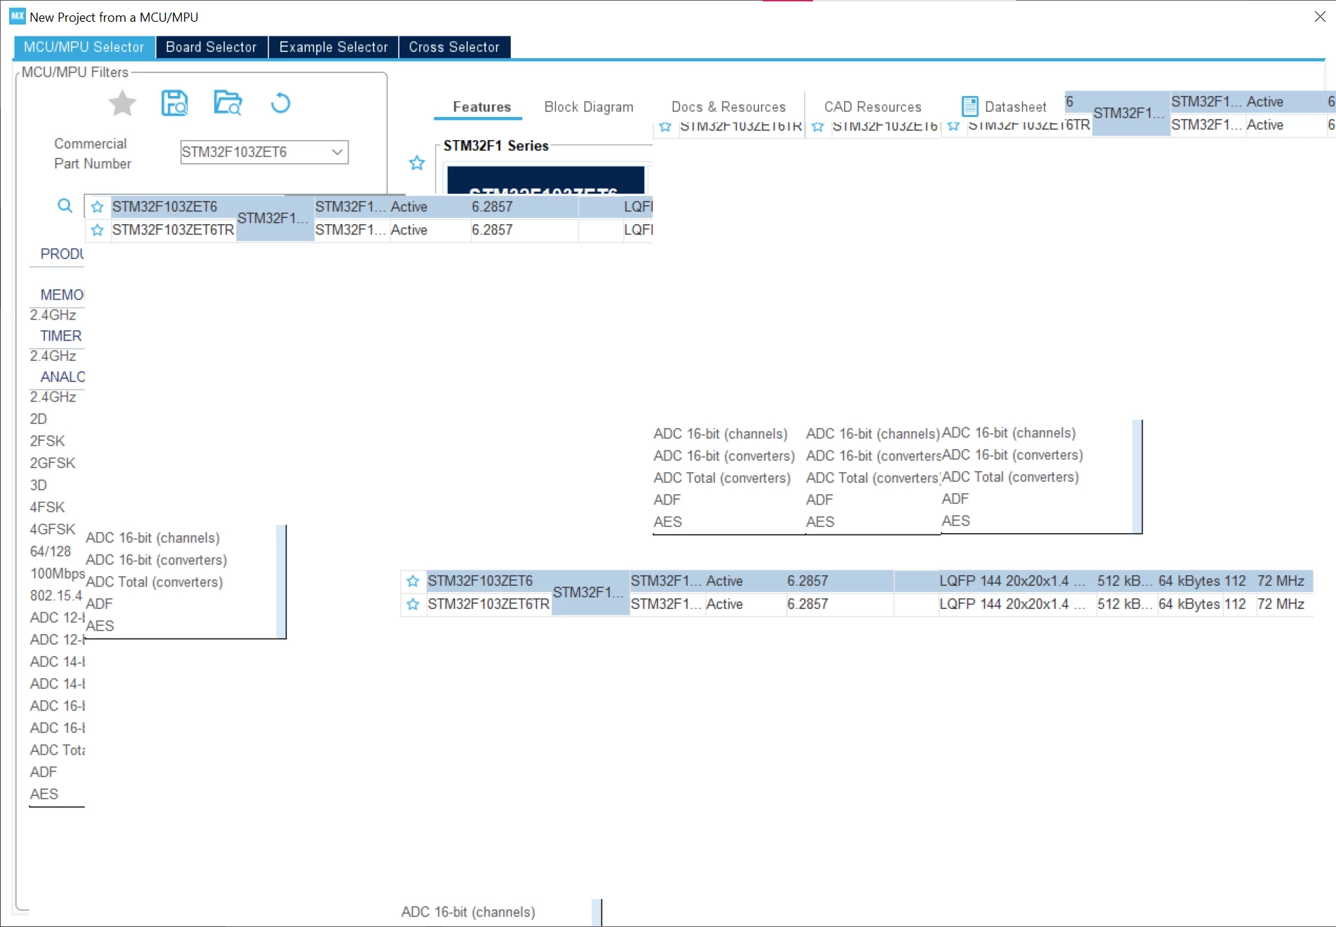Select the Features tab
The width and height of the screenshot is (1336, 927).
482,107
